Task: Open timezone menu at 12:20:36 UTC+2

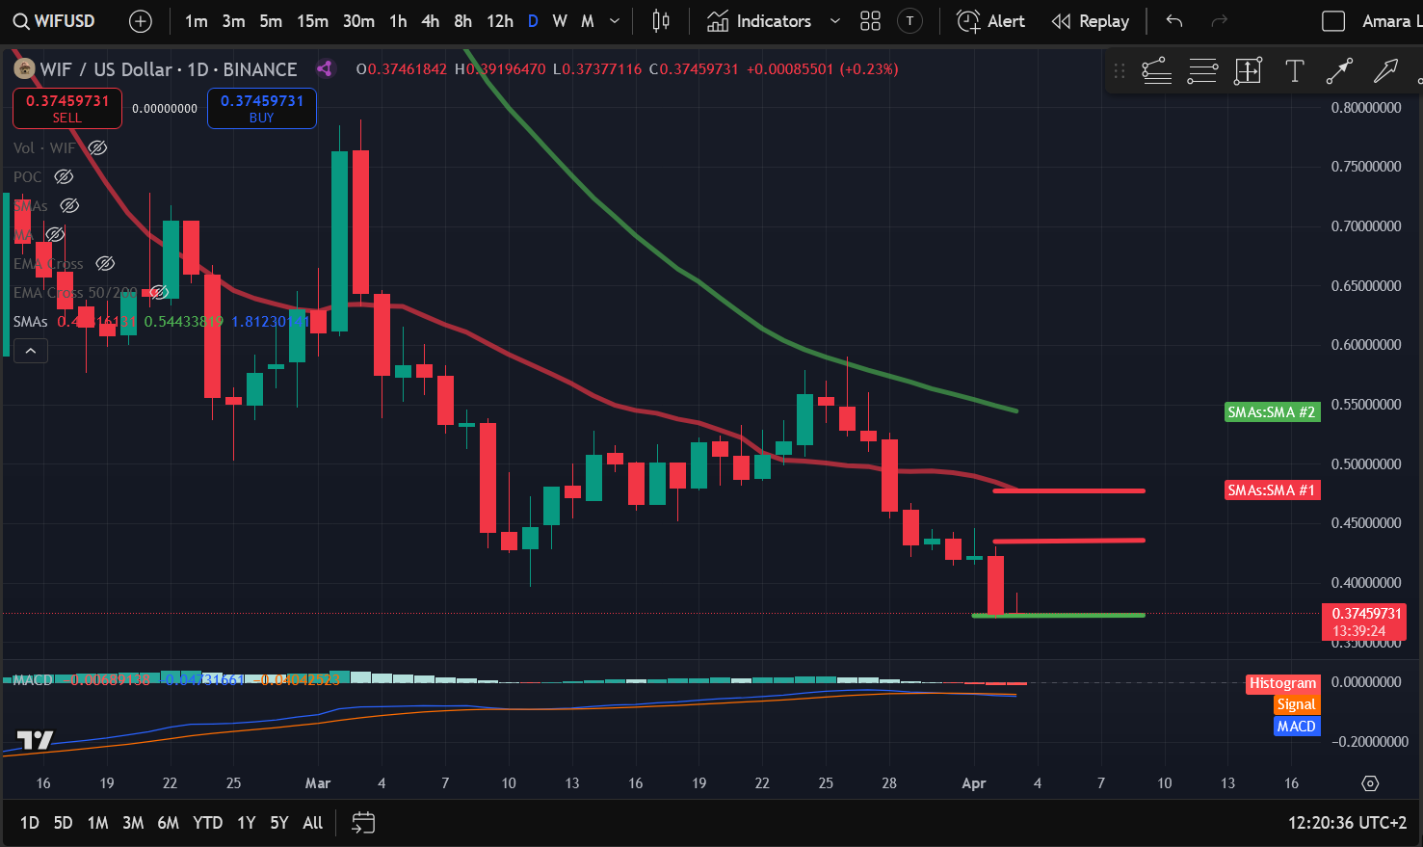Action: tap(1348, 823)
